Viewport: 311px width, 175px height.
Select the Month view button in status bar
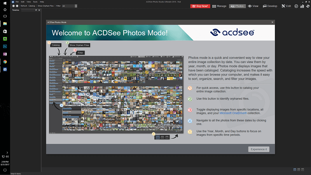pyautogui.click(x=299, y=170)
